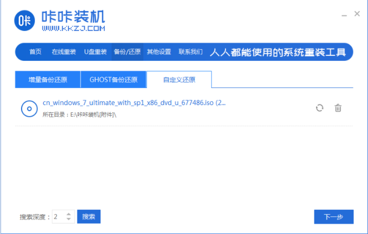Select the 自定义还原 tab

click(x=179, y=80)
